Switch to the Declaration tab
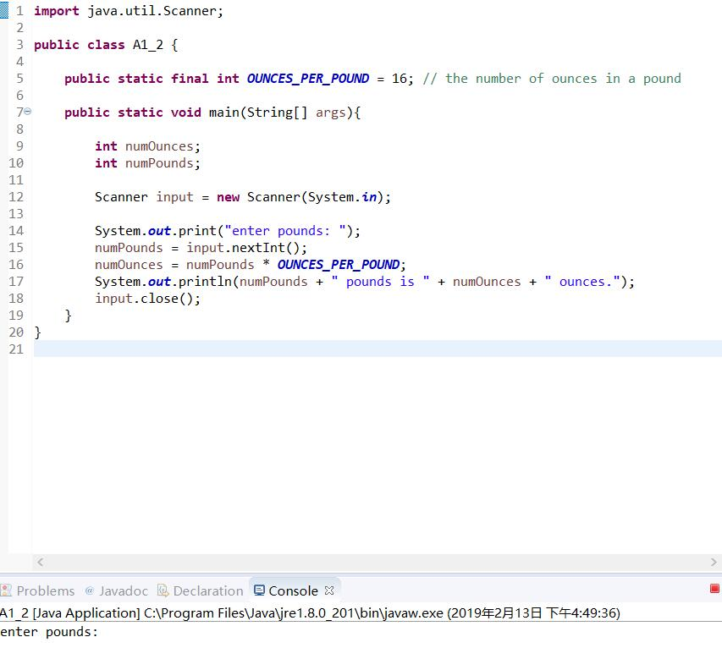The width and height of the screenshot is (722, 659). pos(201,590)
